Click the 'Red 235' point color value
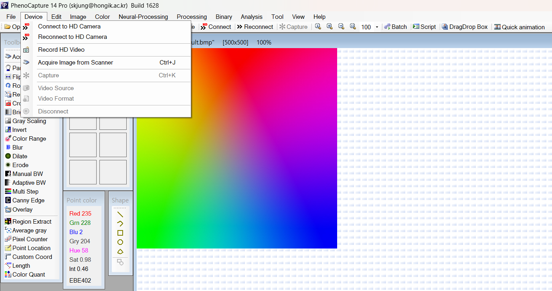 81,214
